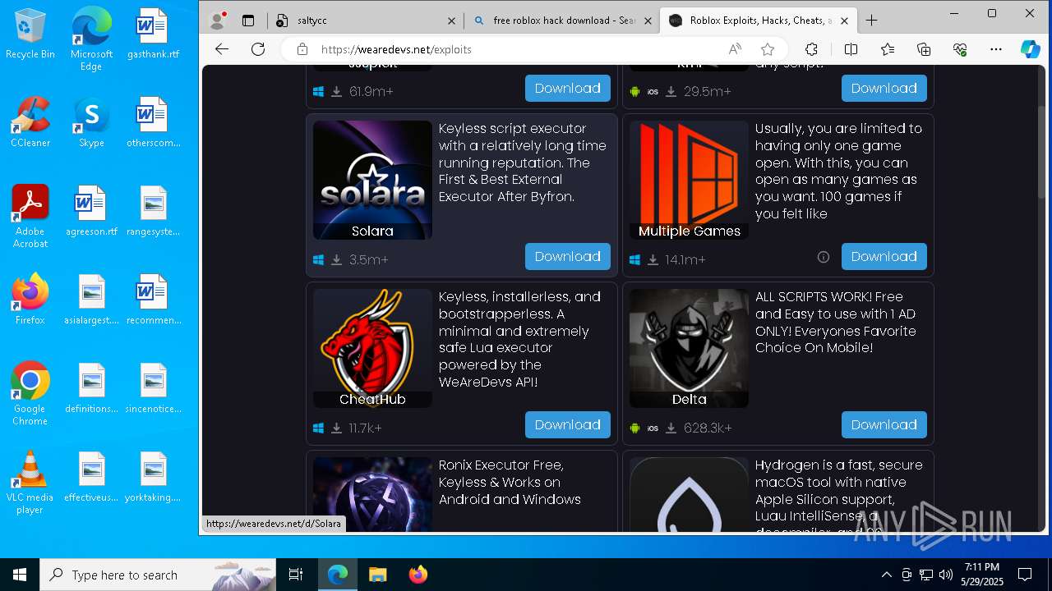
Task: Download Multiple Games tool
Action: (884, 256)
